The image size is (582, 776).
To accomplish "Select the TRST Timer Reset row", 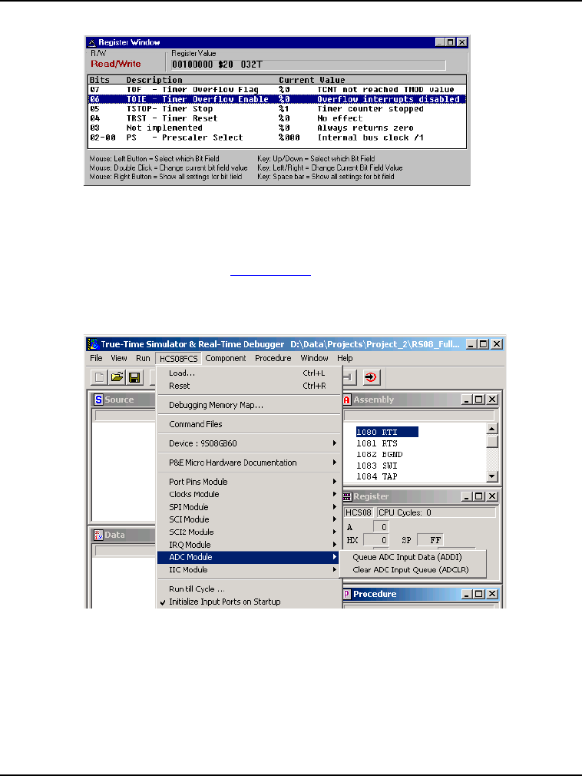I will tap(277, 118).
